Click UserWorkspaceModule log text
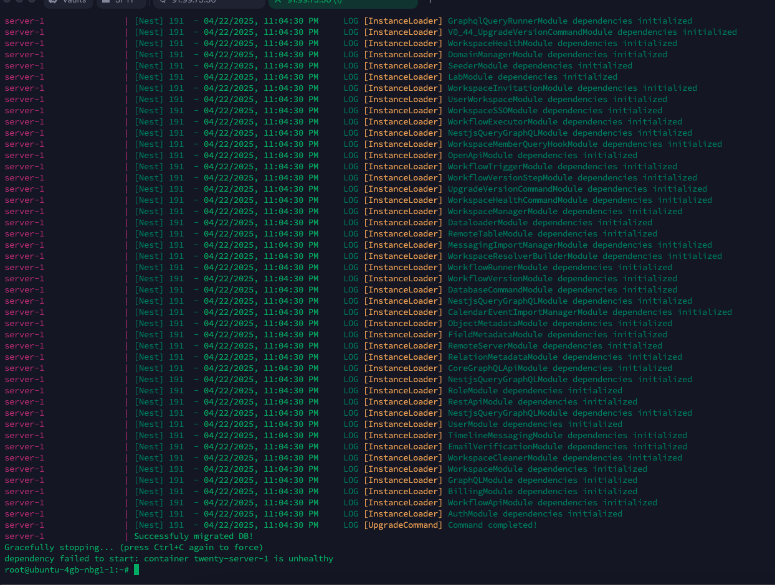Viewport: 775px width, 585px height. (x=558, y=100)
